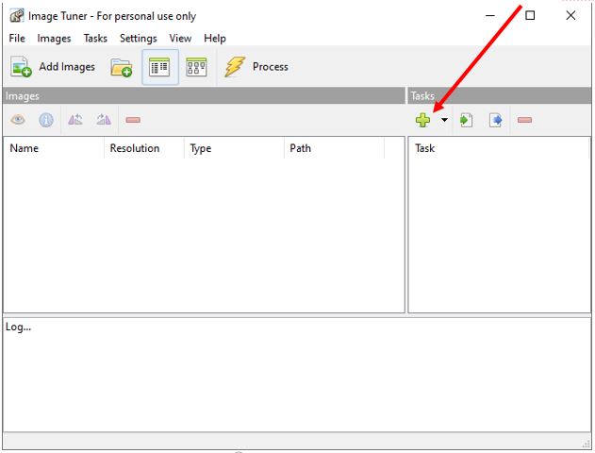Expand the Add Task dropdown arrow
The height and width of the screenshot is (453, 595).
coord(444,121)
